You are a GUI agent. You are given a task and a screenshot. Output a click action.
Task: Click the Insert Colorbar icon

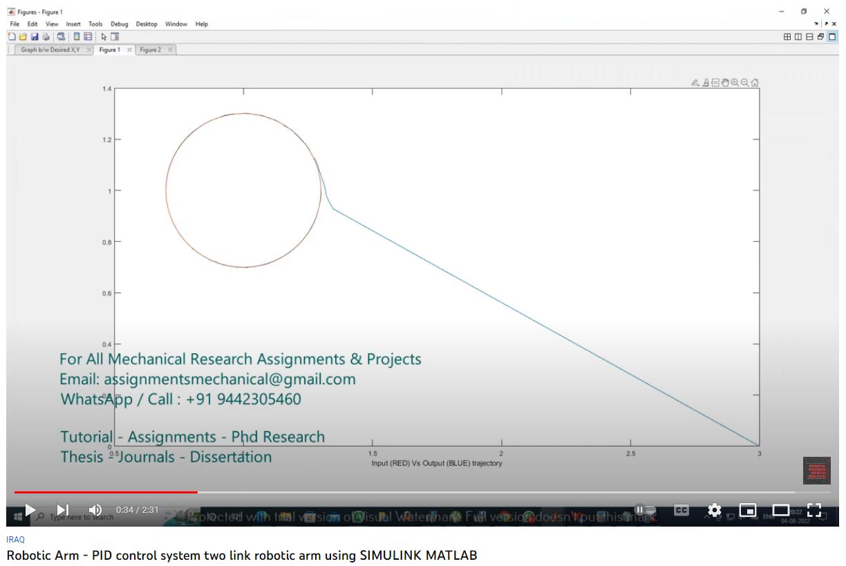tap(77, 37)
